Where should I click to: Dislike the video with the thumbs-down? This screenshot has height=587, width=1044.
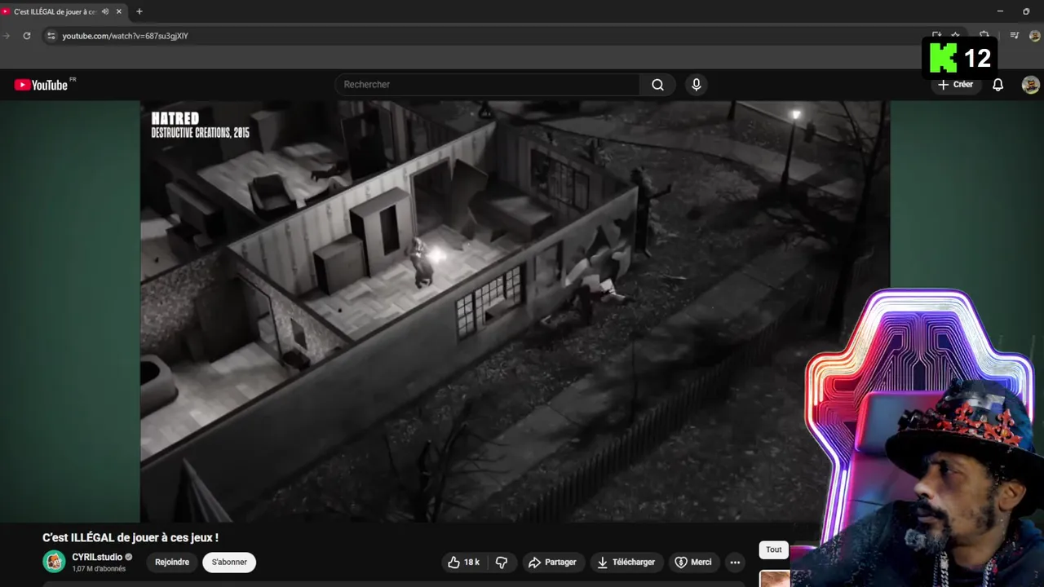click(502, 563)
